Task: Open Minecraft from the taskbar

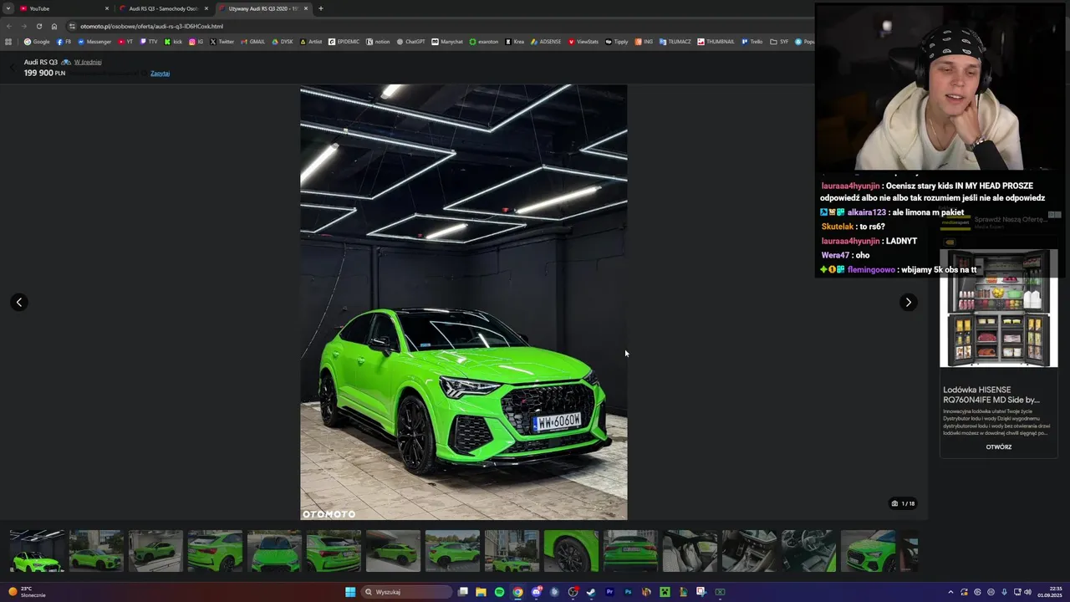Action: pos(665,592)
